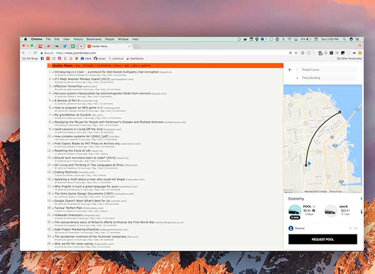Click the Hacker News 'threads' link
The image size is (375, 274).
[88, 66]
